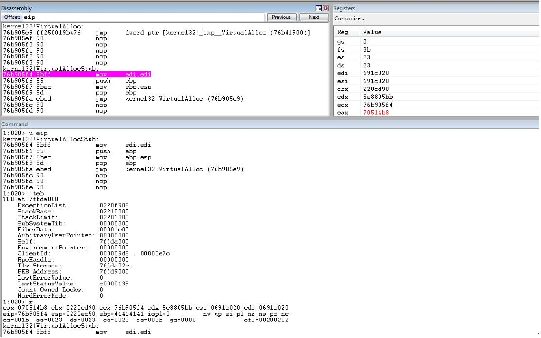Click the Next button
The image size is (541, 338).
pos(314,17)
